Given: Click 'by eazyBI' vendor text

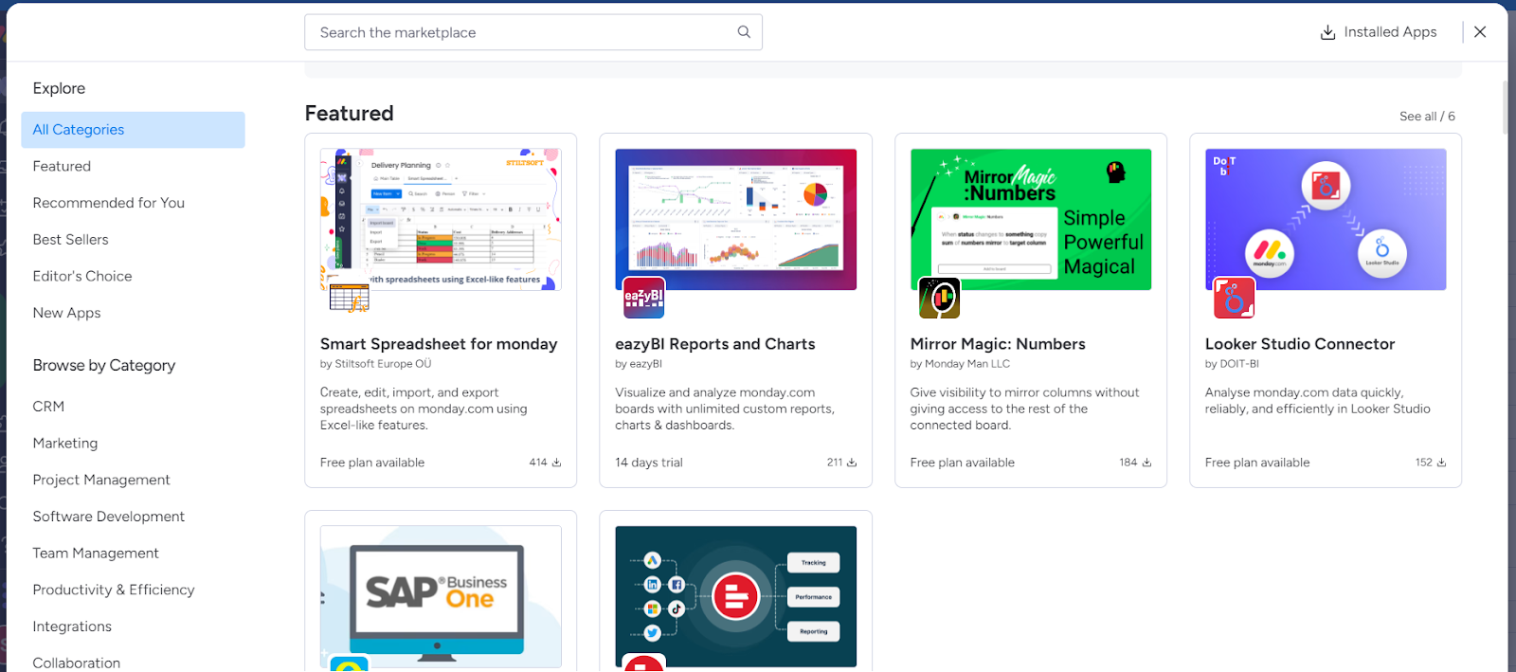Looking at the screenshot, I should (639, 364).
